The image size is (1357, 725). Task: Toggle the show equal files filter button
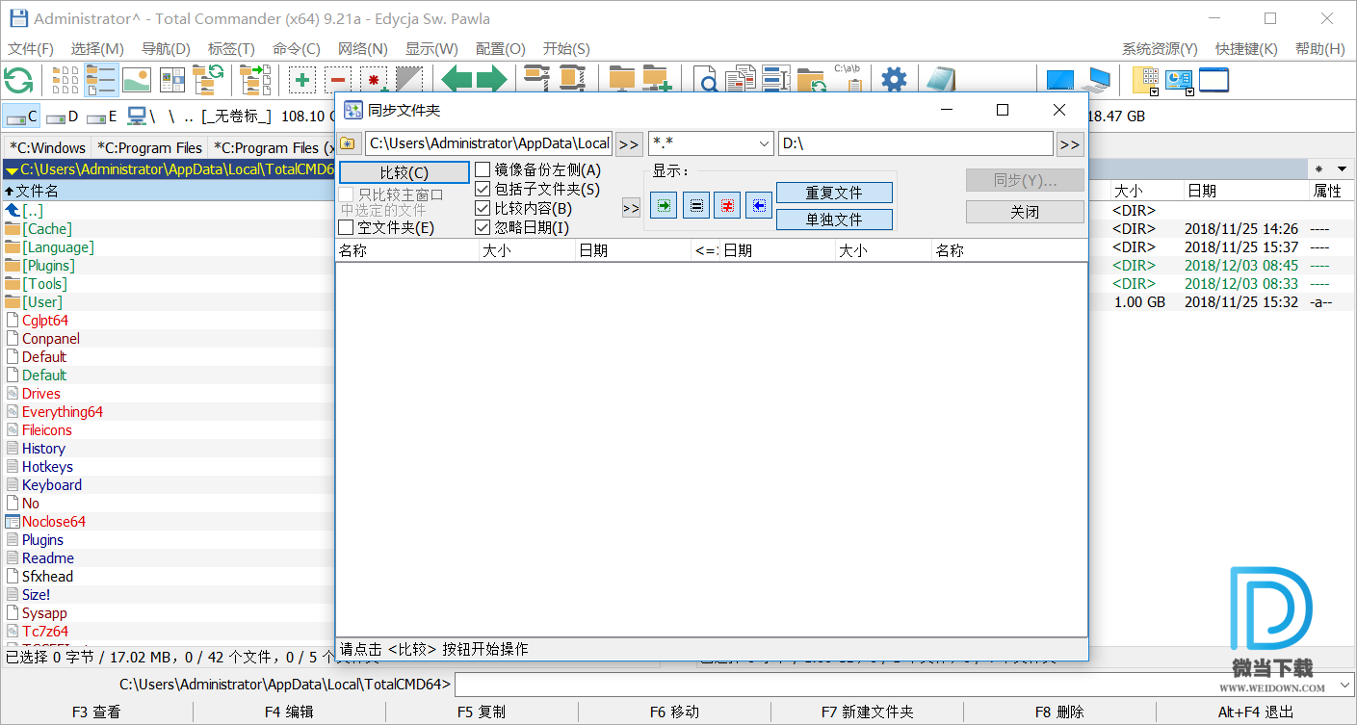point(695,205)
